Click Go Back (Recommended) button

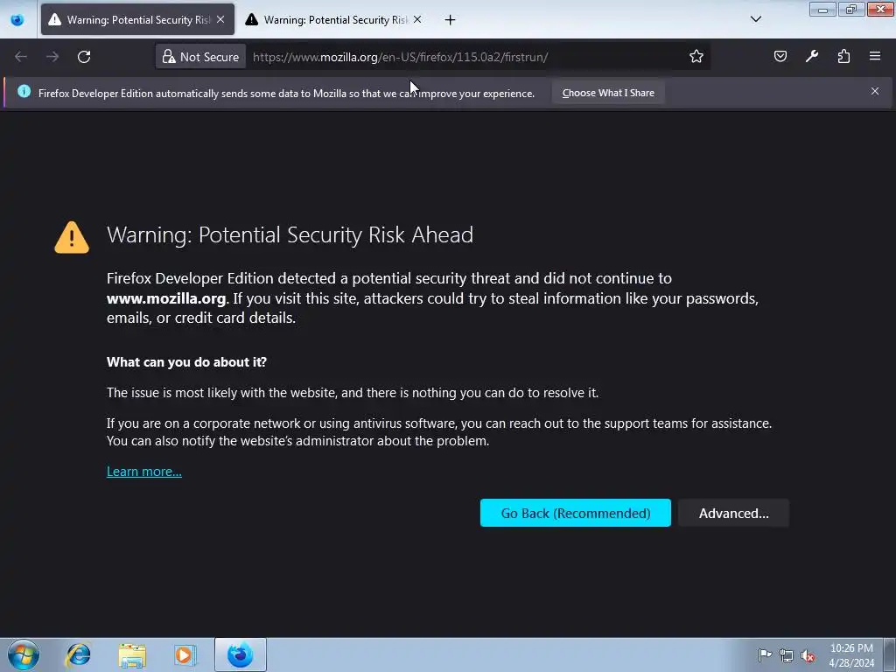tap(576, 513)
